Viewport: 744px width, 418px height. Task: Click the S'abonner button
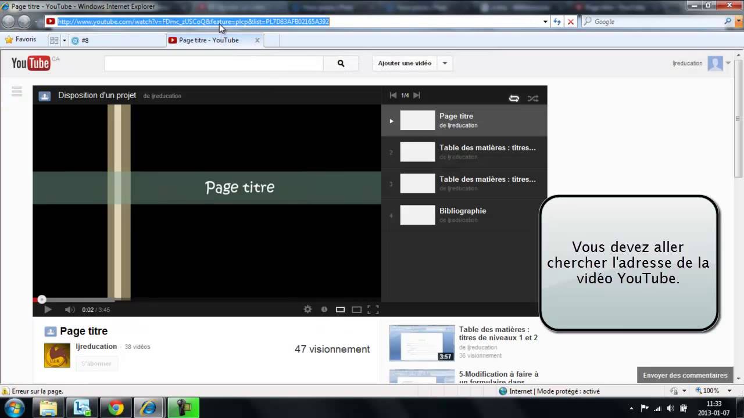(96, 363)
